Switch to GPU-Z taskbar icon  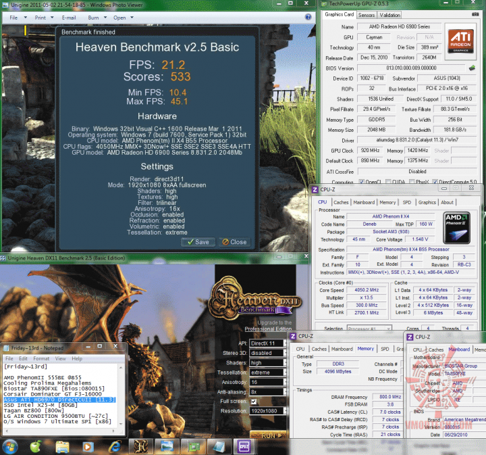click(193, 447)
